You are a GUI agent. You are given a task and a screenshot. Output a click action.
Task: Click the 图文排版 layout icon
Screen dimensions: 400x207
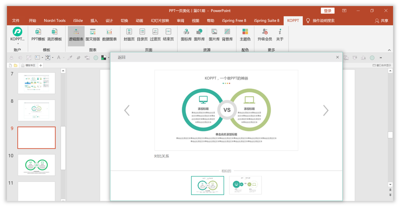[x=93, y=35]
